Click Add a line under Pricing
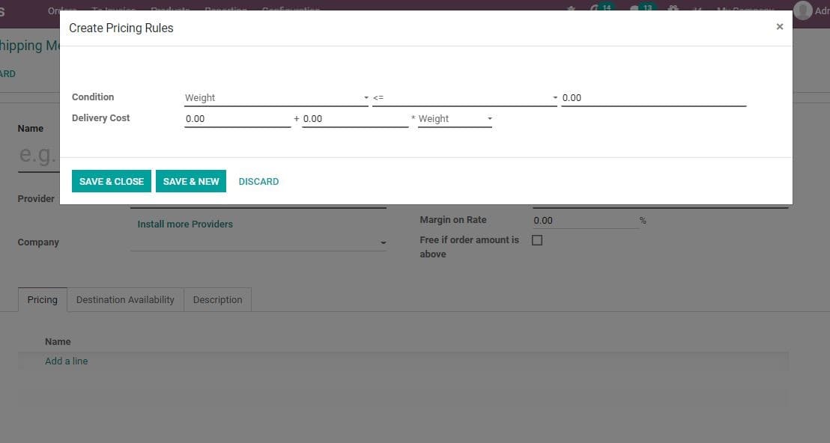 coord(67,361)
